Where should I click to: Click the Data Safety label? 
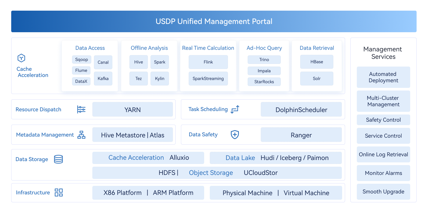click(203, 134)
